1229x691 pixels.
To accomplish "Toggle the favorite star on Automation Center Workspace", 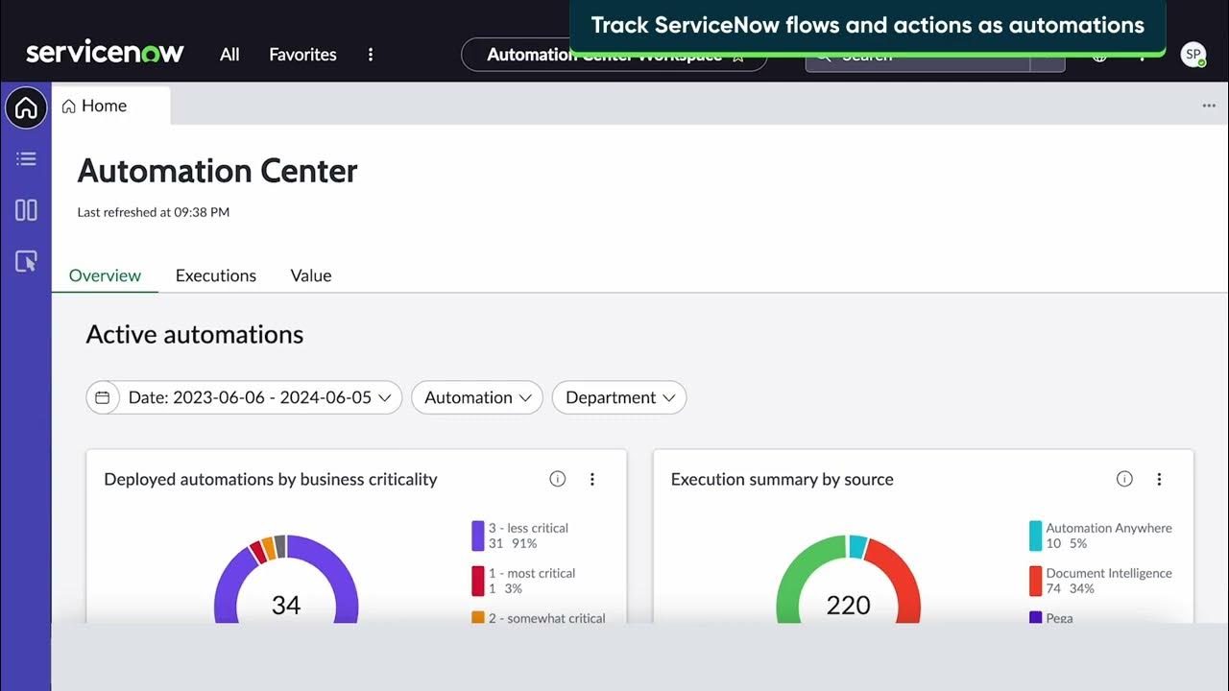I will (x=737, y=57).
